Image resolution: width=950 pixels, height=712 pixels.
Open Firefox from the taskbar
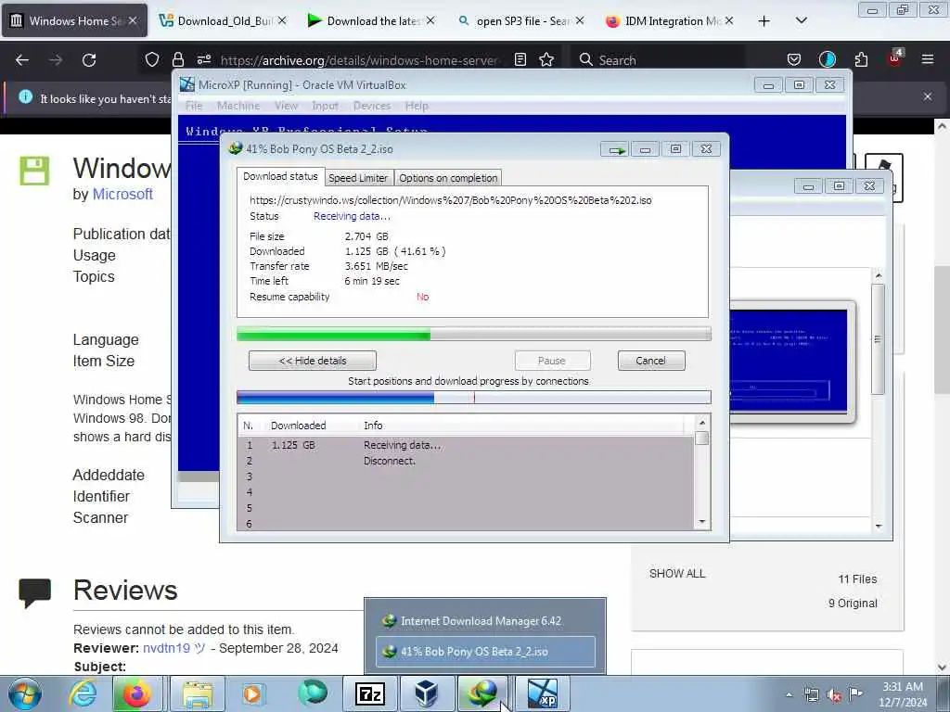click(137, 693)
